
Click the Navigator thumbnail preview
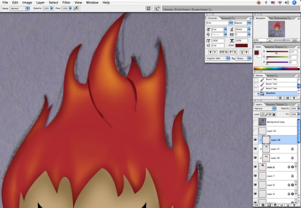pyautogui.click(x=276, y=29)
